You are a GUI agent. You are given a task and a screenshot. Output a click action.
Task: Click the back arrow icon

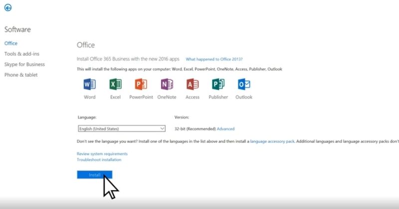click(x=8, y=7)
